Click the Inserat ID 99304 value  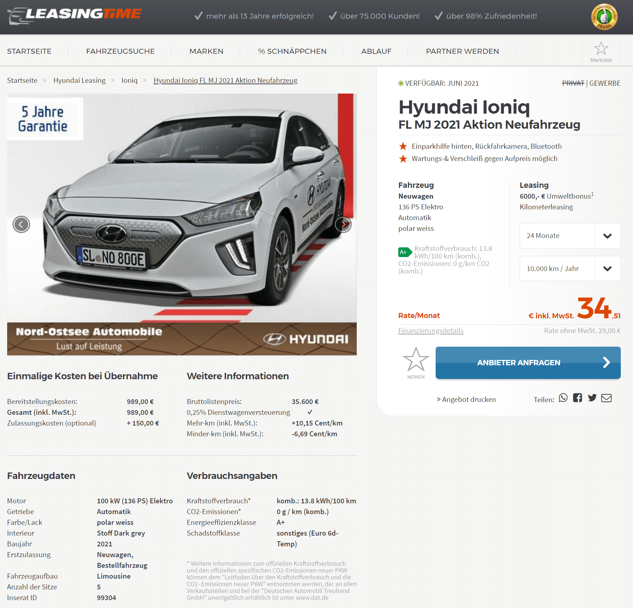107,598
